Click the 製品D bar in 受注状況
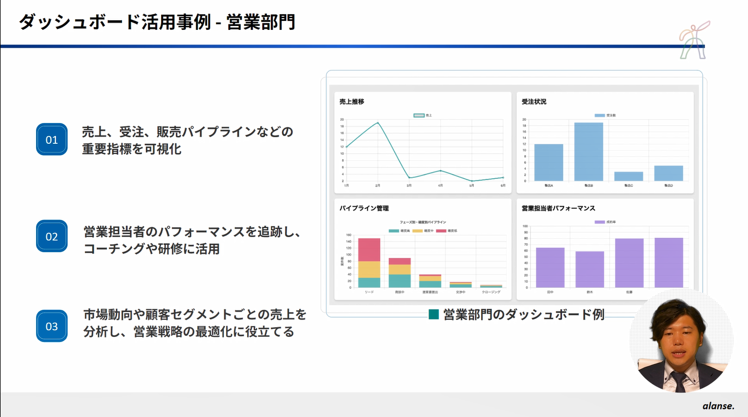 click(669, 173)
